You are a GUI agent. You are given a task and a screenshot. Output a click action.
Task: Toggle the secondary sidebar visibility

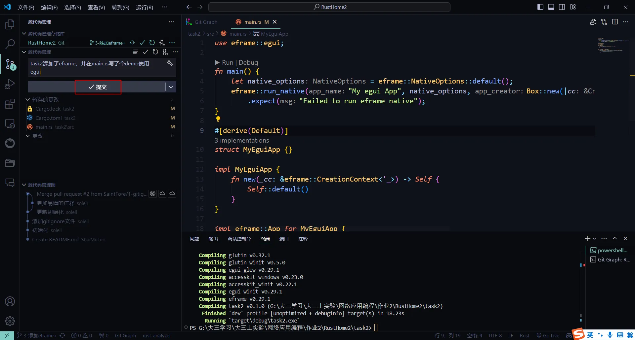tap(562, 7)
